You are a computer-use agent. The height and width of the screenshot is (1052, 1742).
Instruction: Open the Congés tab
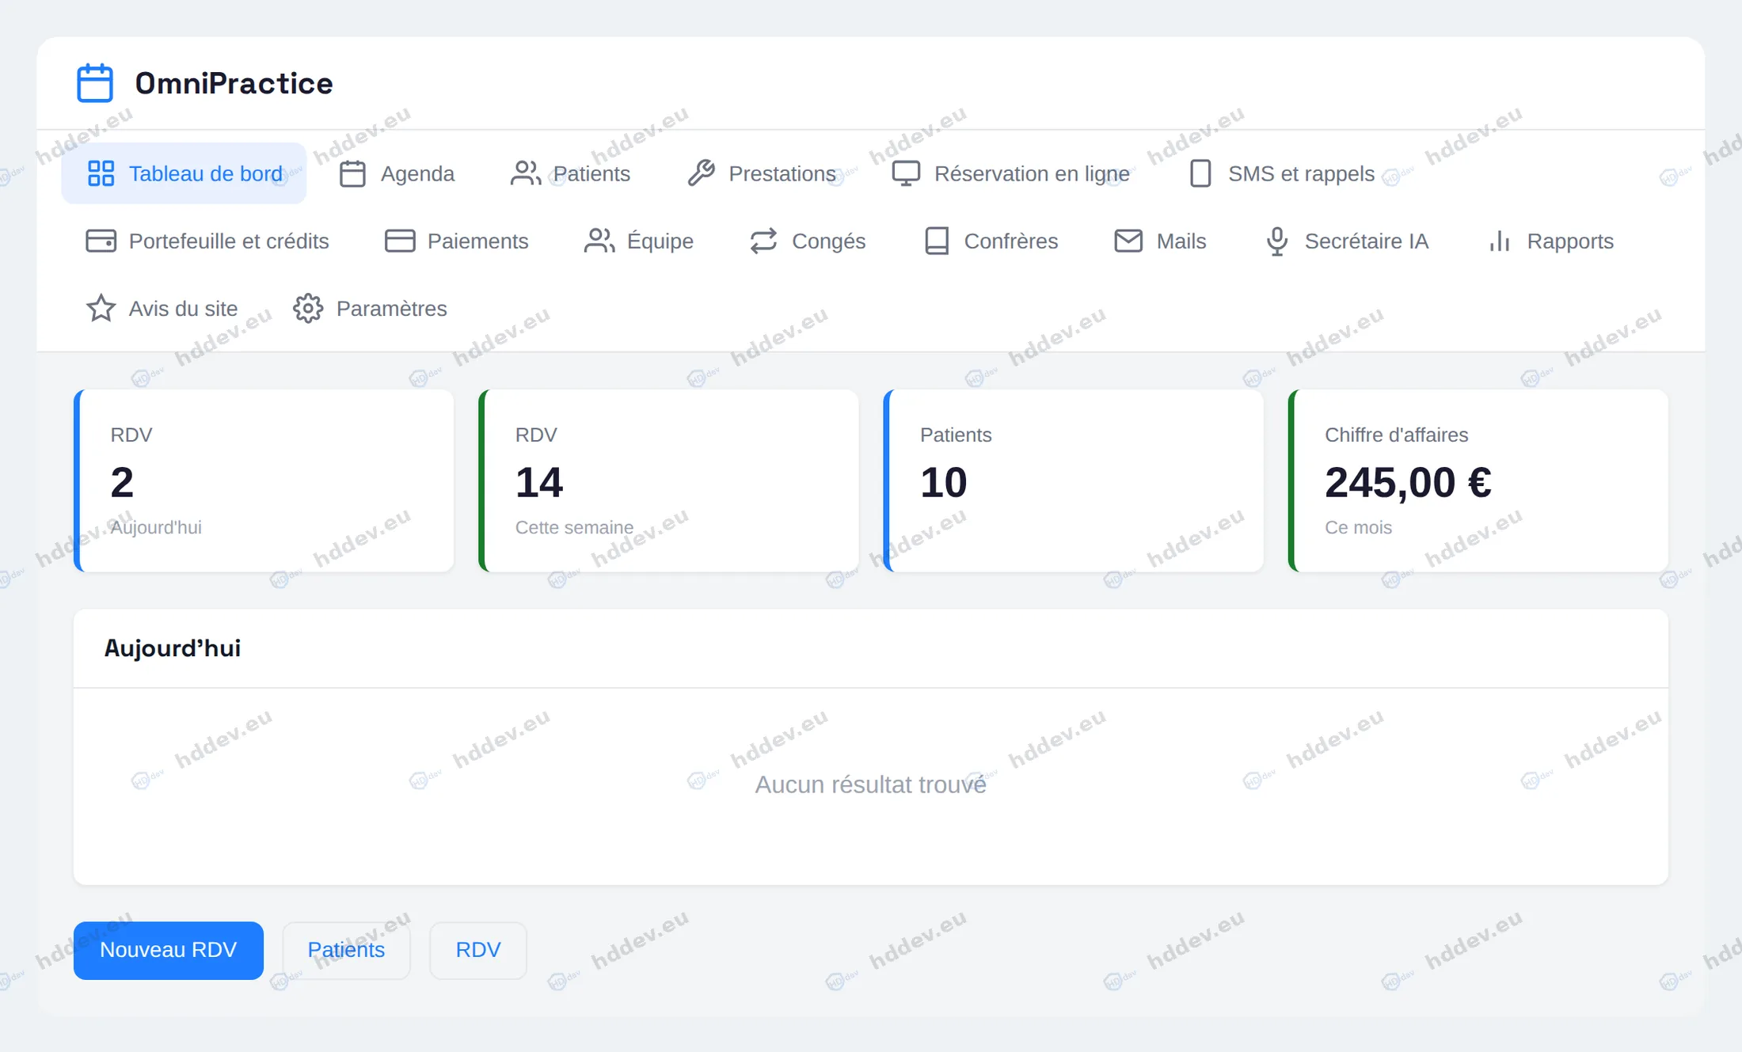point(808,241)
